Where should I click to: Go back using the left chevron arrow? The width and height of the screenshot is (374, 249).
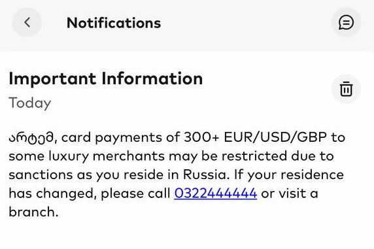click(27, 22)
